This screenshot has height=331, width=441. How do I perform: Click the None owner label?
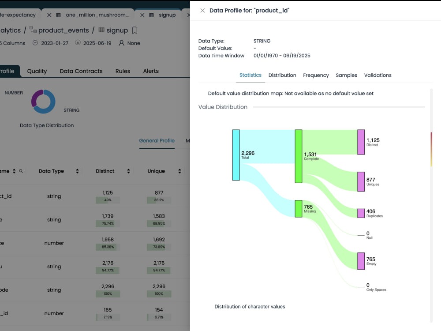coord(134,43)
